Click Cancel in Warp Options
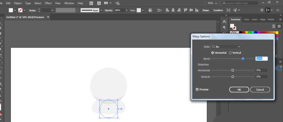Screen dimensions: 283x122 [260, 90]
